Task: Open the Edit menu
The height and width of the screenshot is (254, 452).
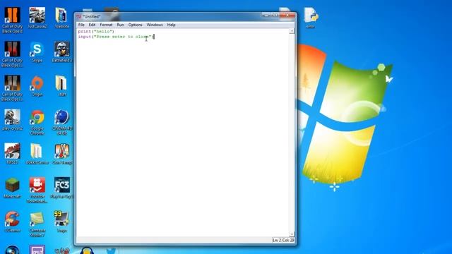Action: (x=92, y=25)
